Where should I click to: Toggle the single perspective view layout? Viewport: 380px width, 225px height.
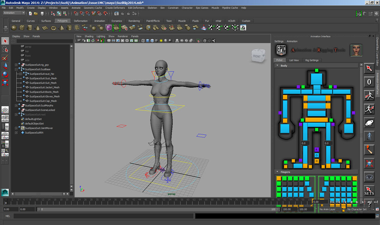(x=5, y=110)
